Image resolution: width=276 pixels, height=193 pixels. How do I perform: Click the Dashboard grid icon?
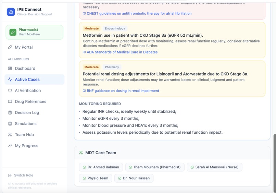click(10, 68)
